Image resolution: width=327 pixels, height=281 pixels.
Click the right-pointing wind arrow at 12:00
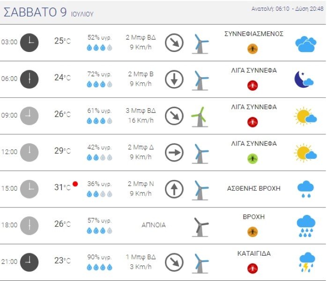click(174, 153)
